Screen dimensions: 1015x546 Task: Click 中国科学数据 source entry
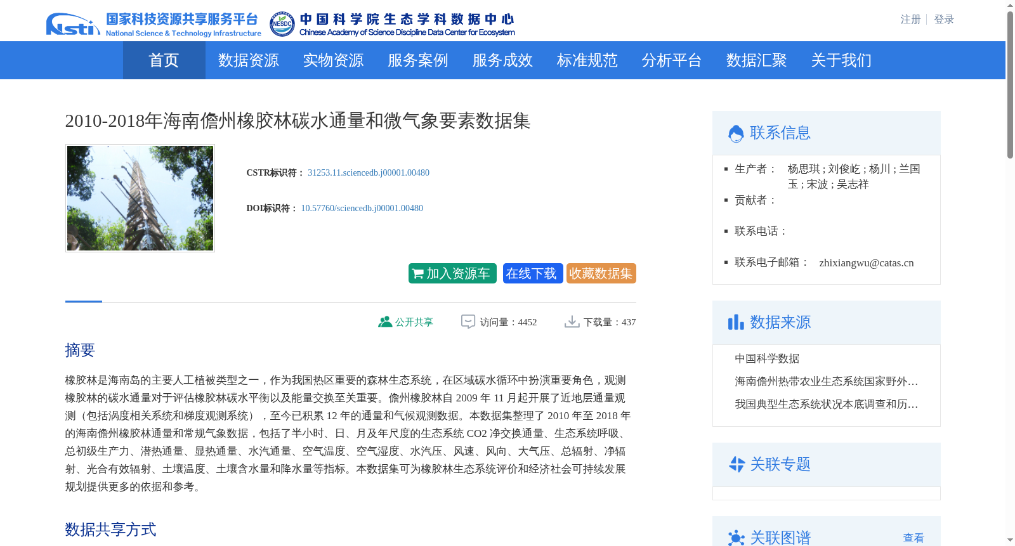767,359
